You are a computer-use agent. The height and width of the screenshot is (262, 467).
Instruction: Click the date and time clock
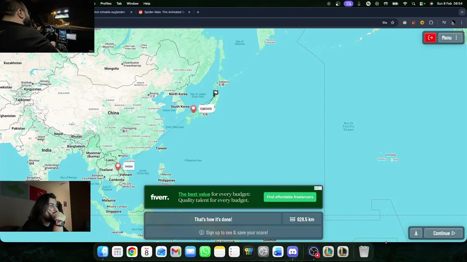point(449,4)
